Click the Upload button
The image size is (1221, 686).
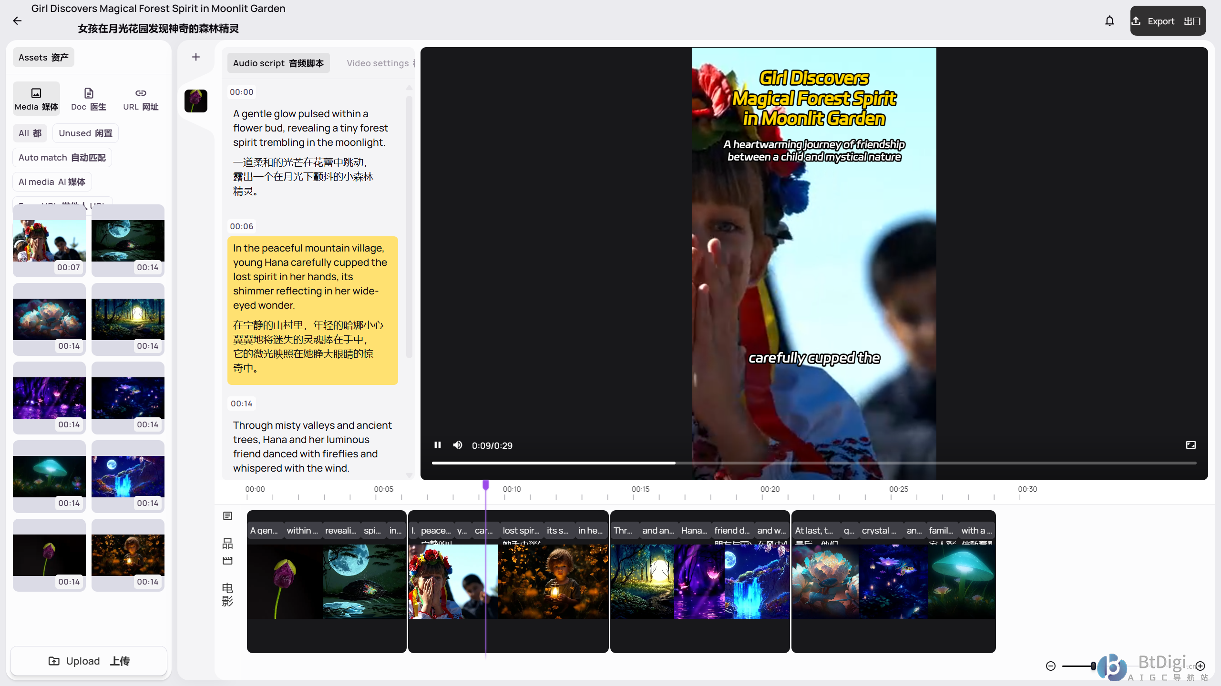point(89,661)
